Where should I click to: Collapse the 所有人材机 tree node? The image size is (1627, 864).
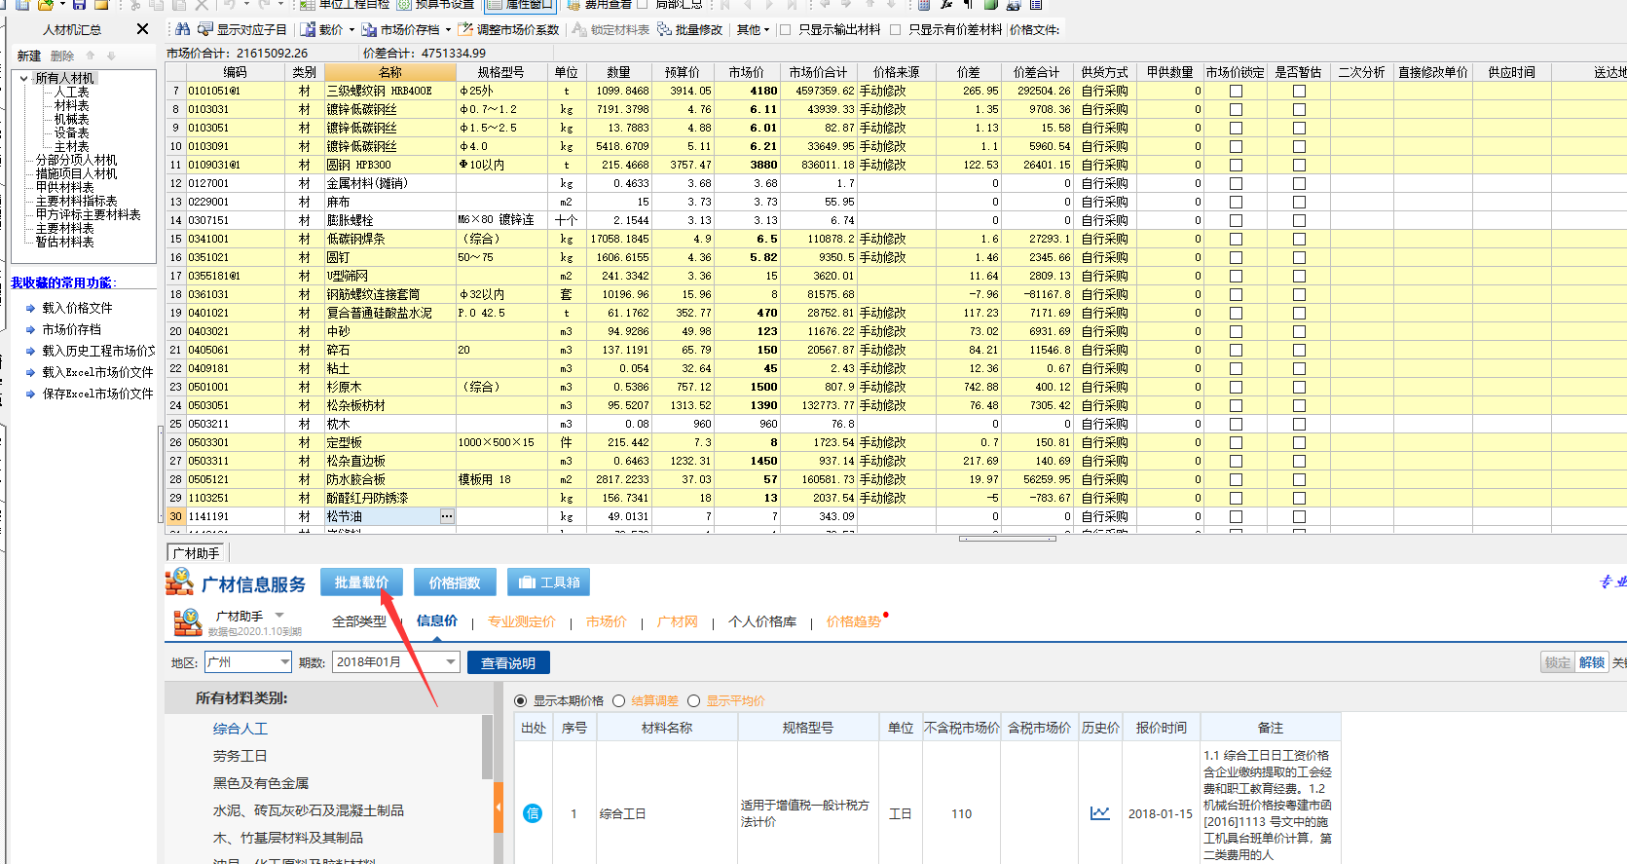tap(24, 78)
